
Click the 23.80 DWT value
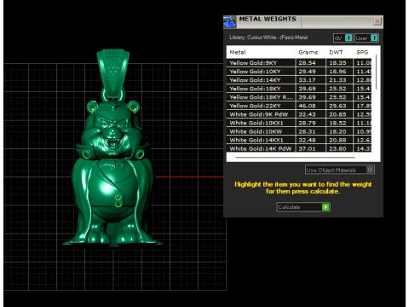[337, 148]
